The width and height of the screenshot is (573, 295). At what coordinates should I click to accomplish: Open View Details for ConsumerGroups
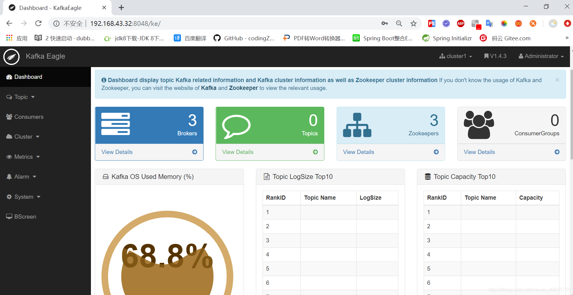(x=479, y=152)
